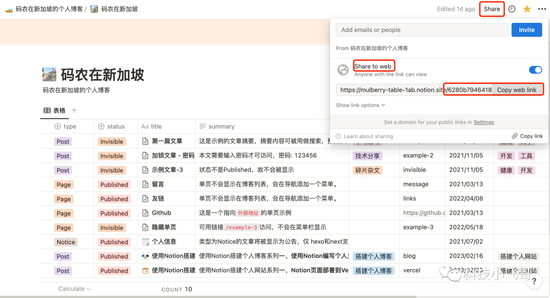Open the page icon of 友链
Screen dimensions: 550x298
pos(145,198)
